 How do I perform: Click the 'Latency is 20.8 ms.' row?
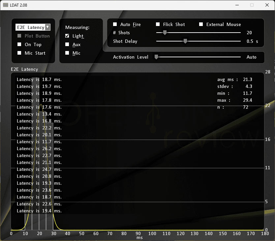[x=39, y=176]
